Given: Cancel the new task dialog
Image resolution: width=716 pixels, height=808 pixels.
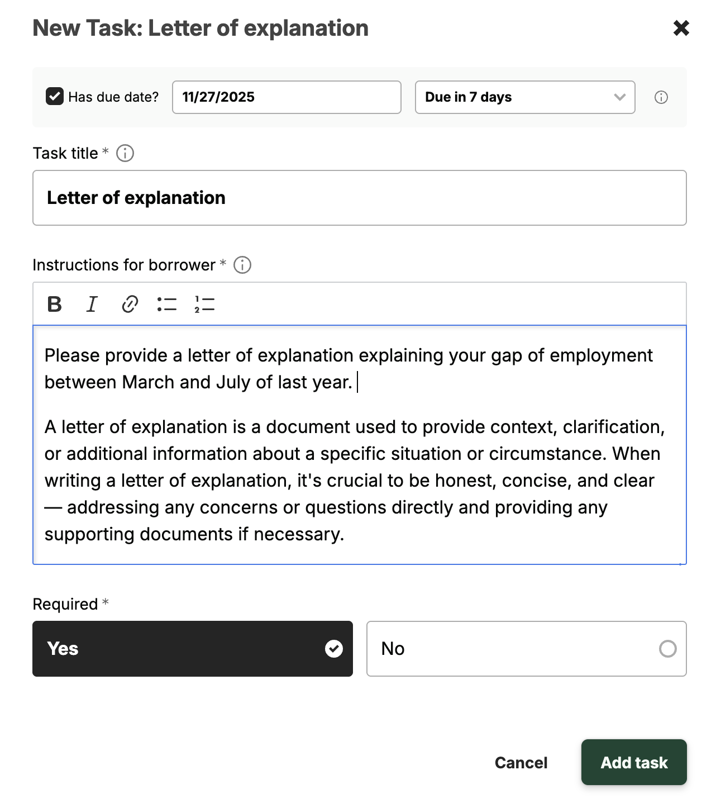Looking at the screenshot, I should [521, 763].
